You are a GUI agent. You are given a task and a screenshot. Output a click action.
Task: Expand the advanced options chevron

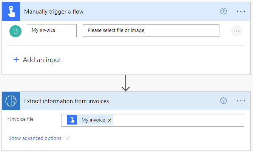68,138
